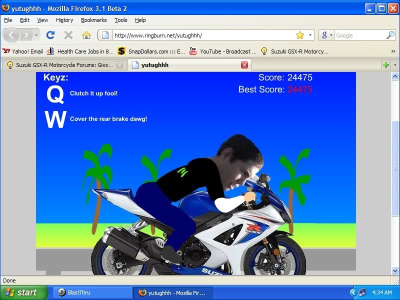Click the scroll up arrow of page scrollbar
400x300 pixels.
click(395, 76)
